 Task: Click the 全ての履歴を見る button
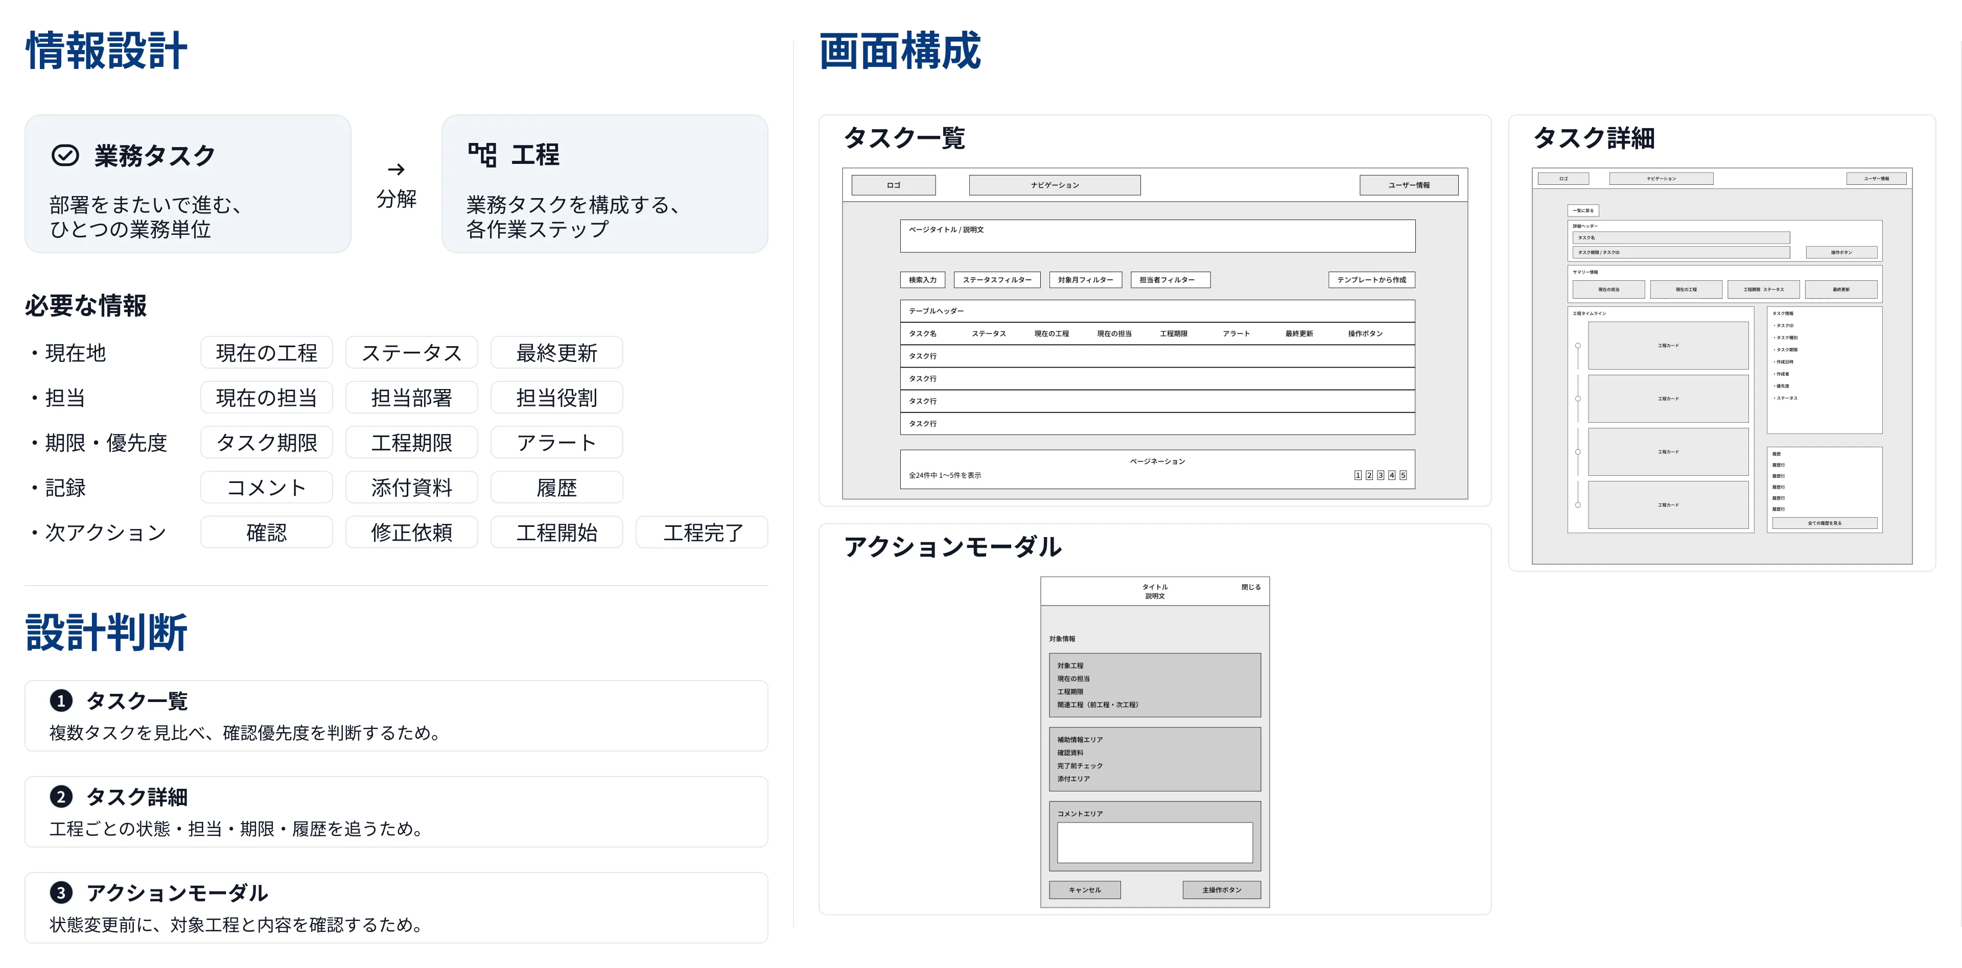[1825, 523]
